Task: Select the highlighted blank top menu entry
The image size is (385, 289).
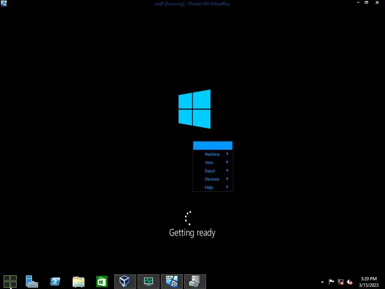Action: point(213,146)
